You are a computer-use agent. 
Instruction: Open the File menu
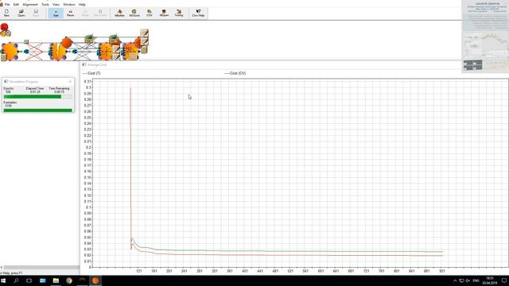tap(7, 5)
